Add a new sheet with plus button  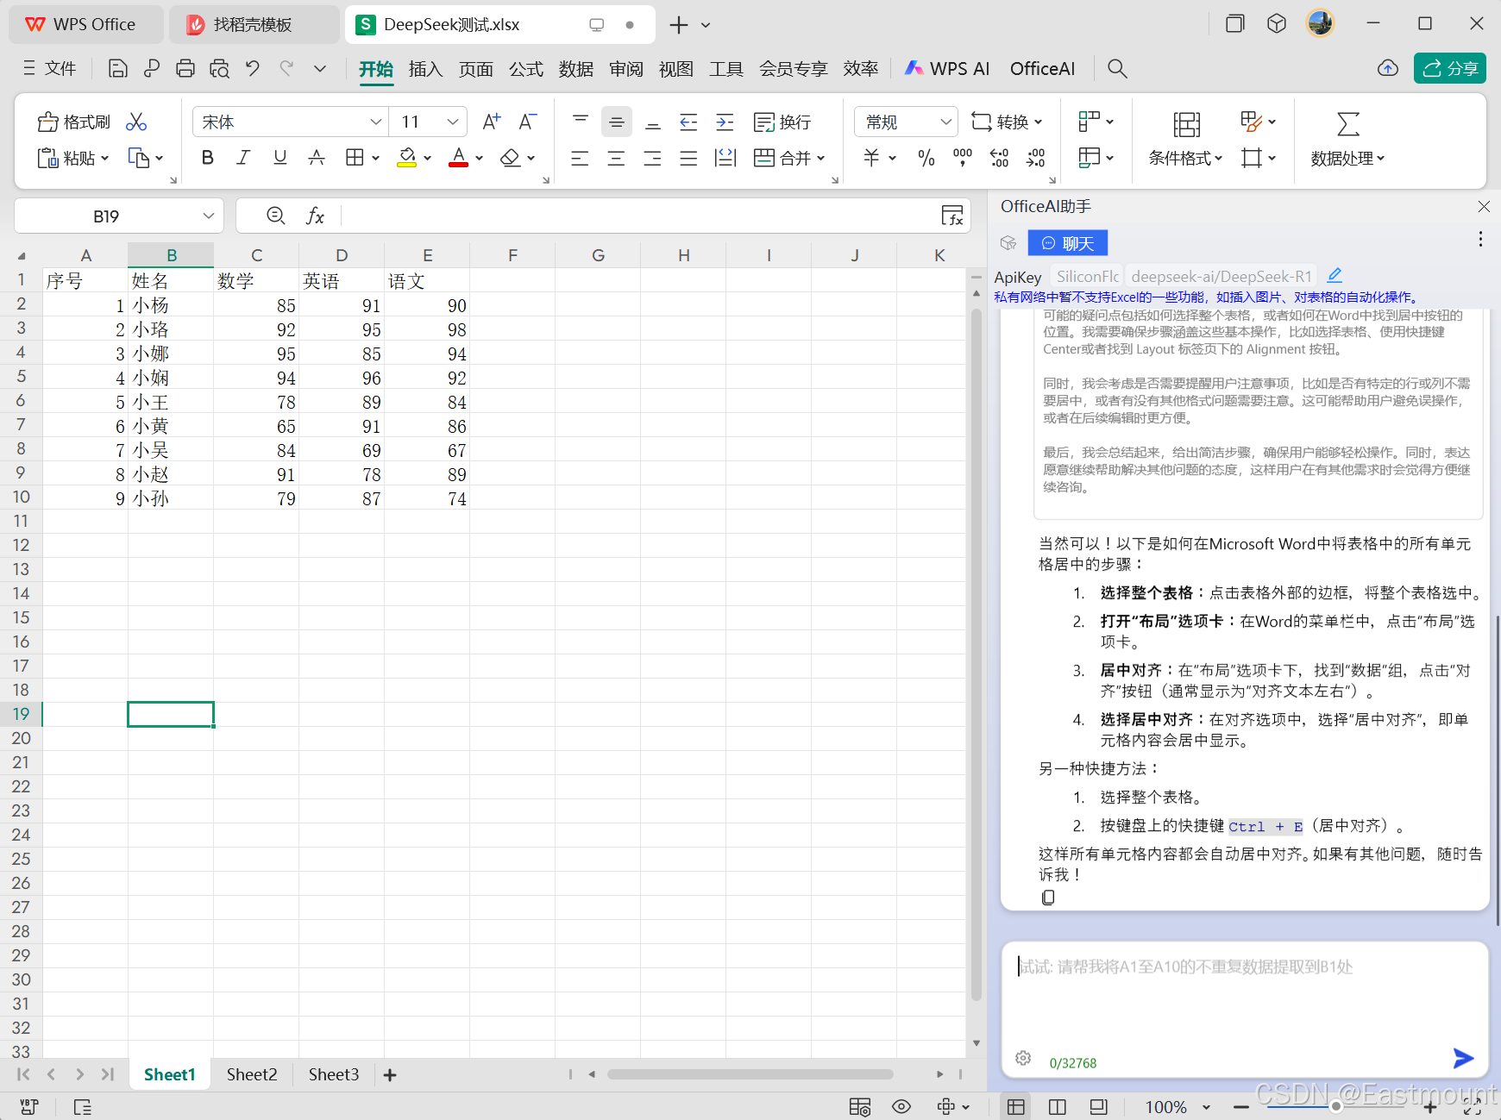coord(390,1074)
